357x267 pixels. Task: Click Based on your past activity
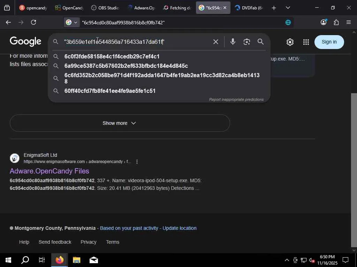129,228
